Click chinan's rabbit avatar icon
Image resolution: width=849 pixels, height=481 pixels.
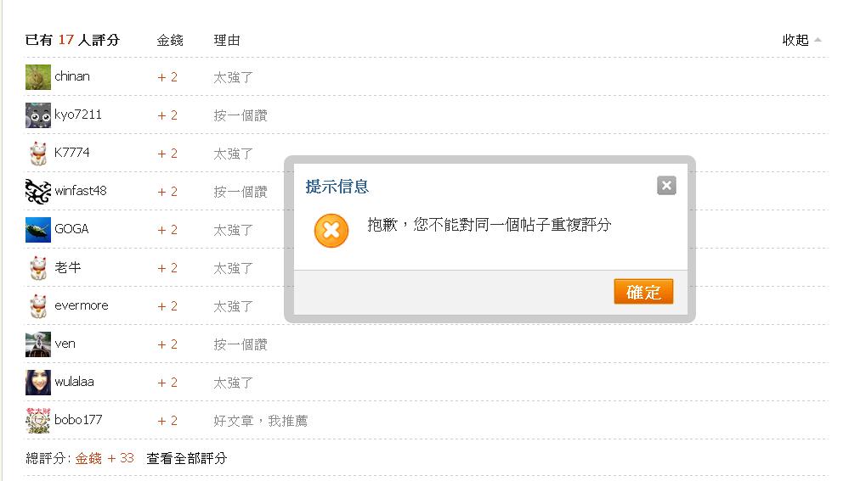pyautogui.click(x=38, y=77)
